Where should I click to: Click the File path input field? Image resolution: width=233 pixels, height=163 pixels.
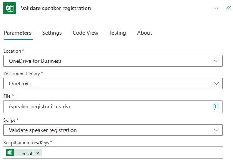tap(113, 107)
